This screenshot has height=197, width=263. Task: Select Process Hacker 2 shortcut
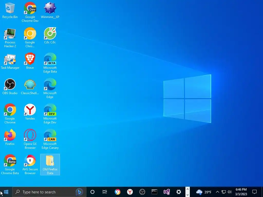(10, 38)
